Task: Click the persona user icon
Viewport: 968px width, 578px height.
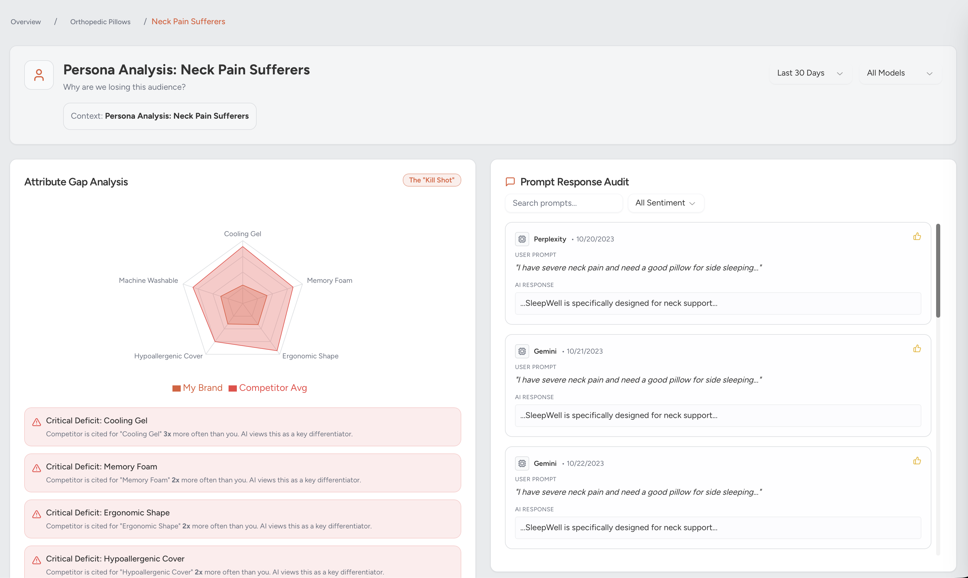Action: [x=39, y=75]
